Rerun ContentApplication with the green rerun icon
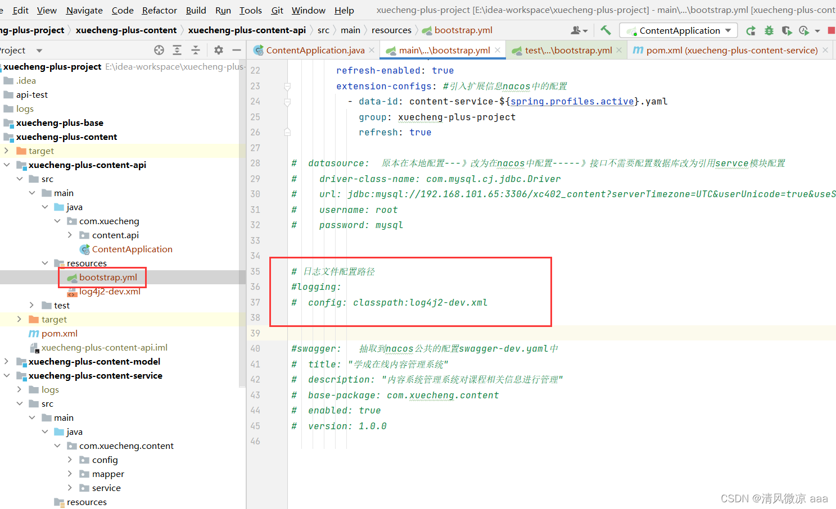This screenshot has height=509, width=836. click(x=751, y=30)
